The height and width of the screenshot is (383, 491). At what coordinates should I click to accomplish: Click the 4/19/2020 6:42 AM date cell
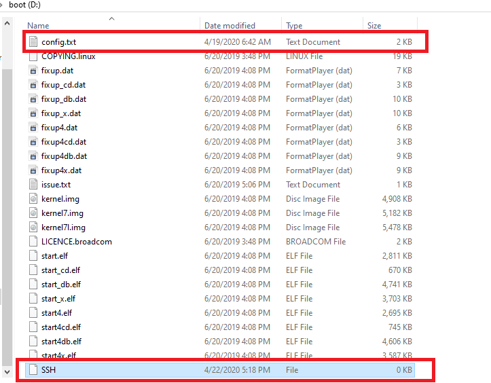(238, 41)
